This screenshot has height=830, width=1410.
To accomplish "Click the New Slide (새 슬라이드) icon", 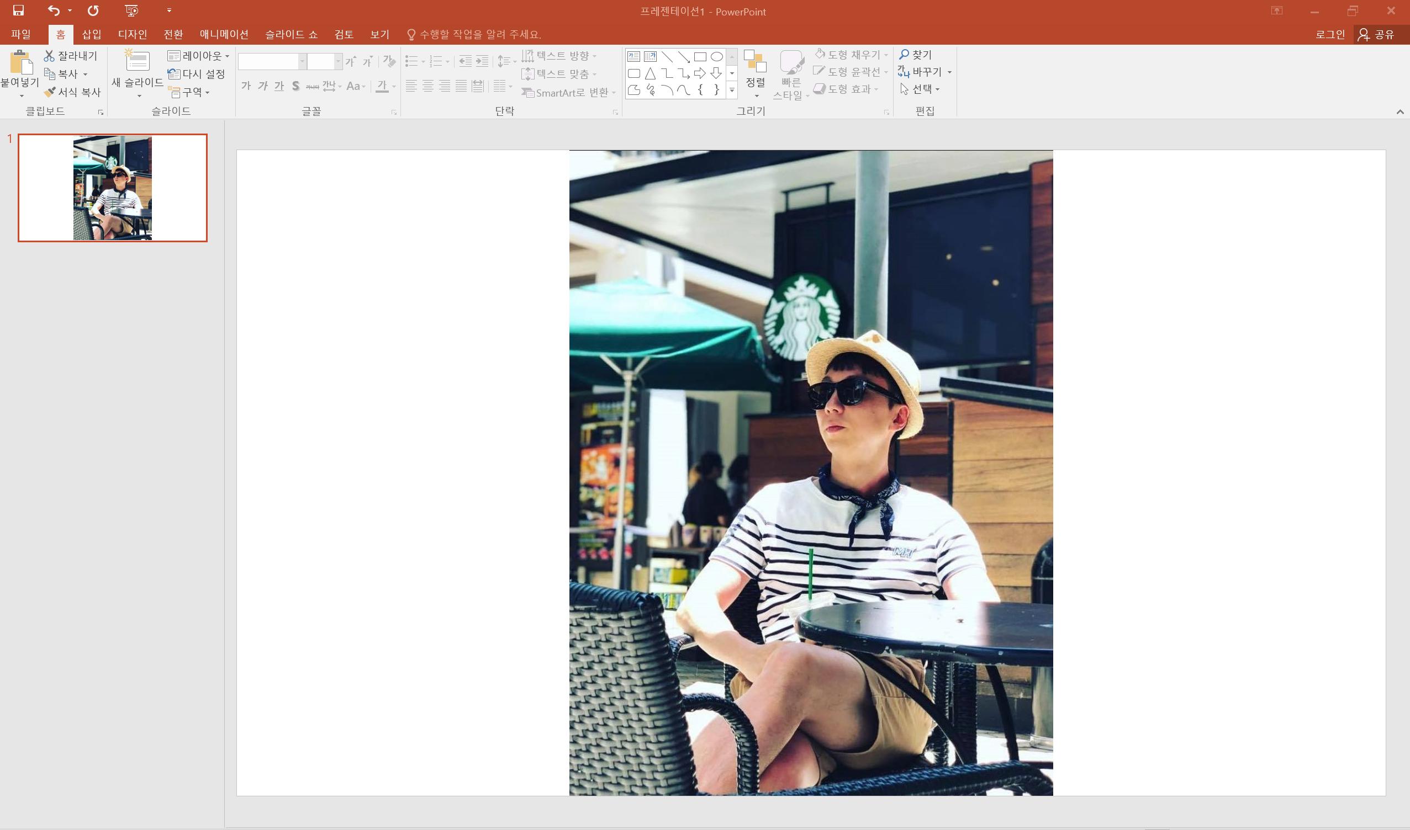I will pos(137,60).
